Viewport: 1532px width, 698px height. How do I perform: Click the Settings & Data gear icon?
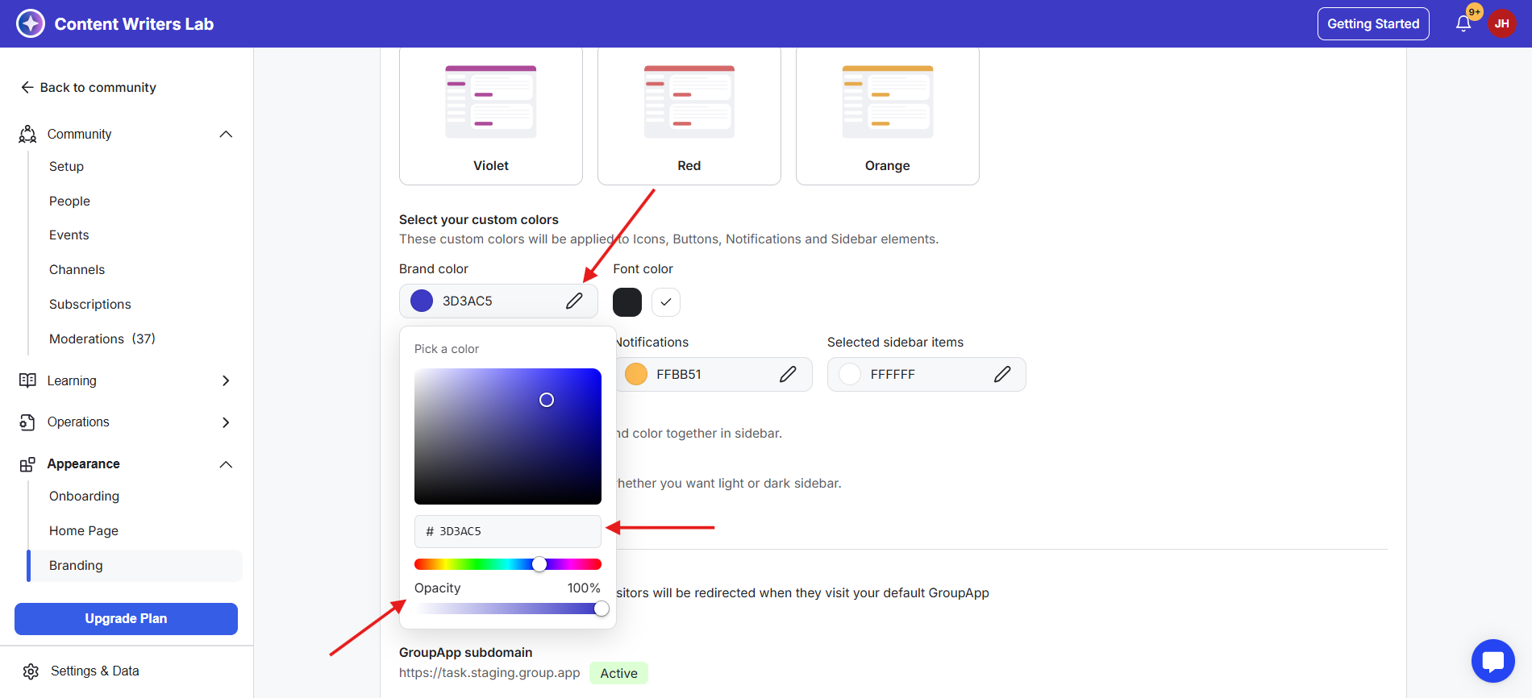pyautogui.click(x=31, y=671)
